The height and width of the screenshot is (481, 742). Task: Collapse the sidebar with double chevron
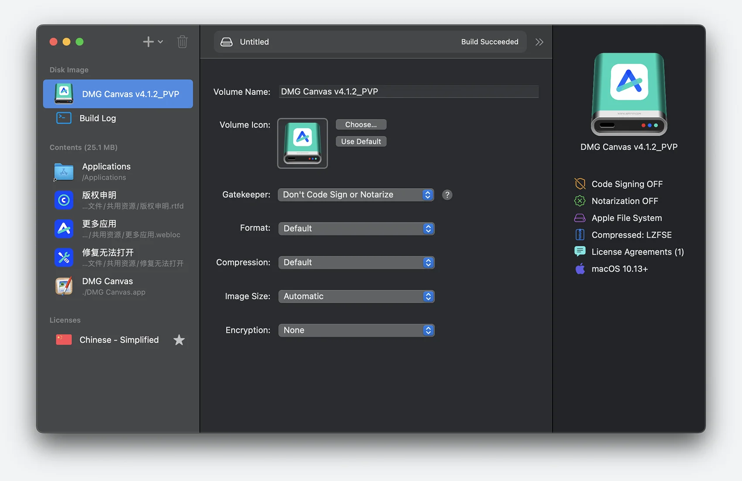(539, 42)
